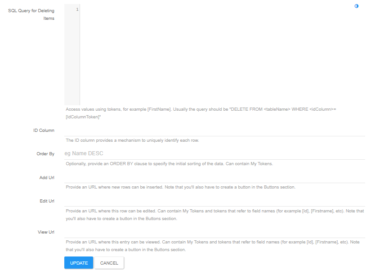Toggle the editor contrast theme icon
Screen dimensions: 371x279
356,6
